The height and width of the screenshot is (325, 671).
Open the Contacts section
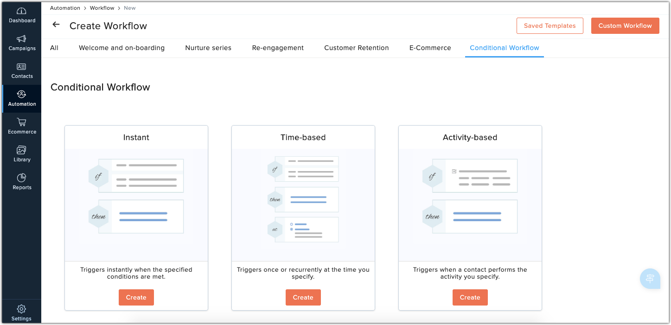point(21,71)
